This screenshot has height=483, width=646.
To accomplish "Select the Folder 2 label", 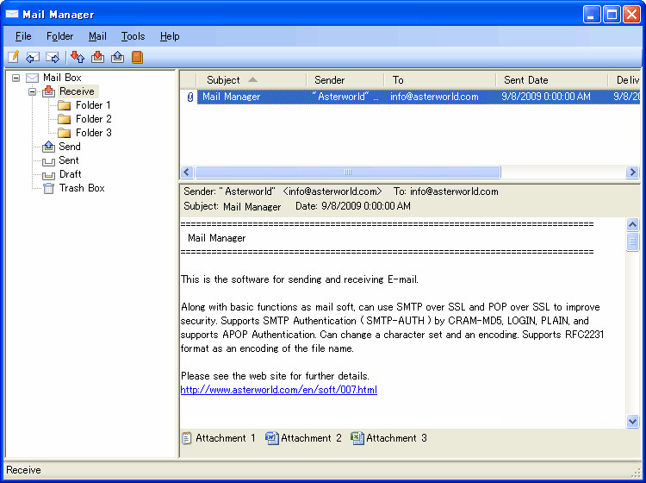I will (94, 119).
